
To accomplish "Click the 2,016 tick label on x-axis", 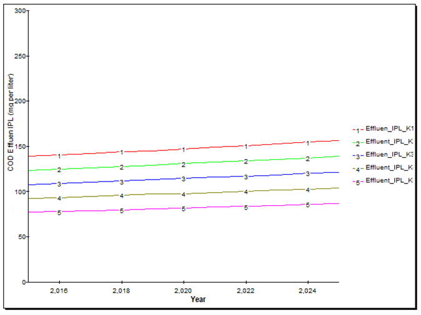I will pyautogui.click(x=59, y=291).
